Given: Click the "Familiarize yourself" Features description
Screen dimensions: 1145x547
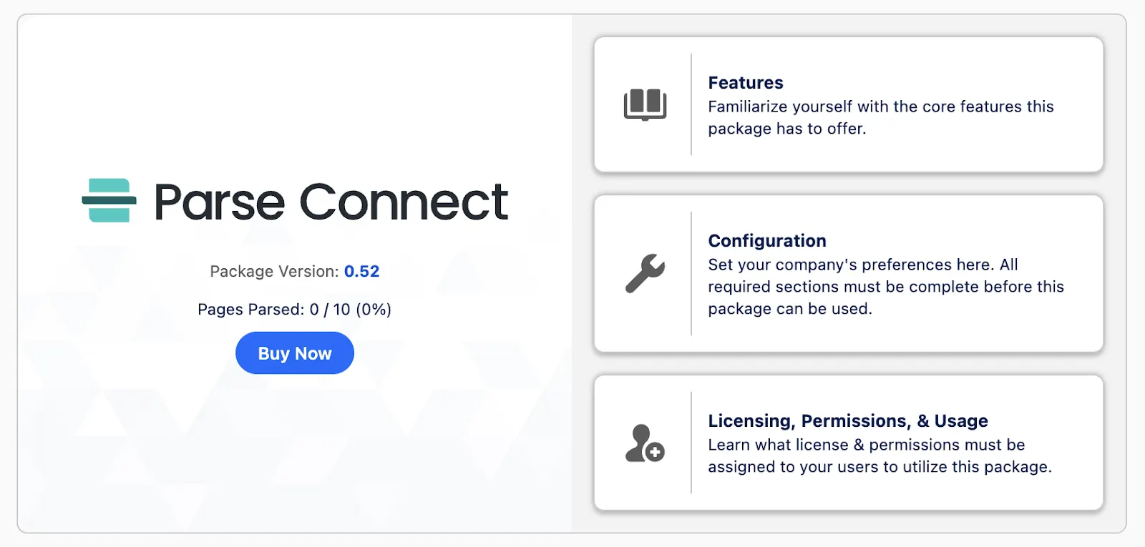Looking at the screenshot, I should pos(880,117).
